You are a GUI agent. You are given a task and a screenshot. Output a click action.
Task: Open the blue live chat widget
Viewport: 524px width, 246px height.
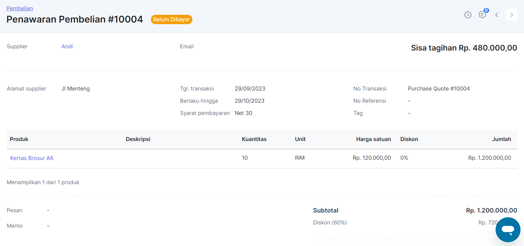click(x=508, y=230)
